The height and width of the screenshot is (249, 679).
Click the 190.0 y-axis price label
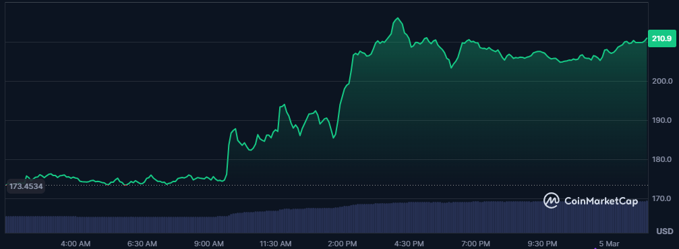pyautogui.click(x=663, y=120)
